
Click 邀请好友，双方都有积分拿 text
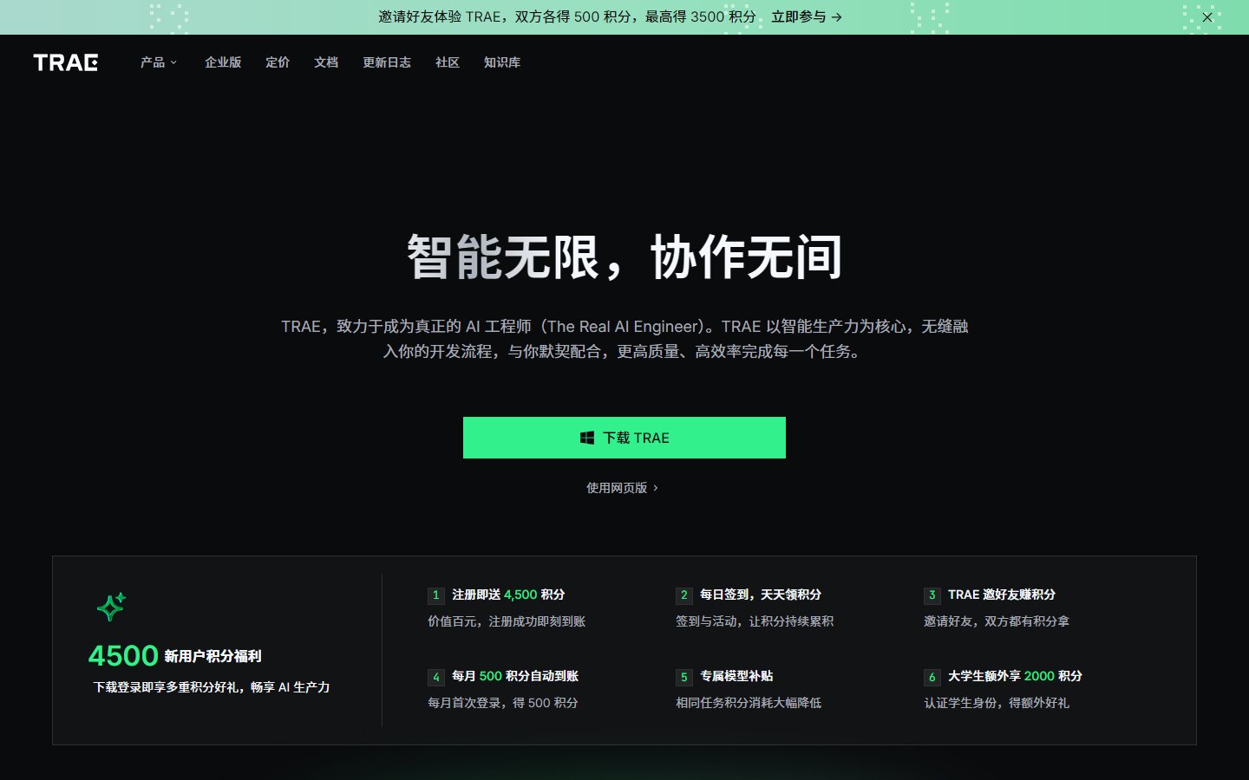(x=997, y=621)
